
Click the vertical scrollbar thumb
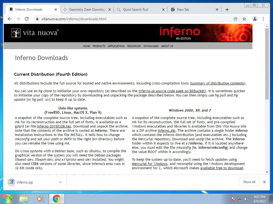click(267, 64)
